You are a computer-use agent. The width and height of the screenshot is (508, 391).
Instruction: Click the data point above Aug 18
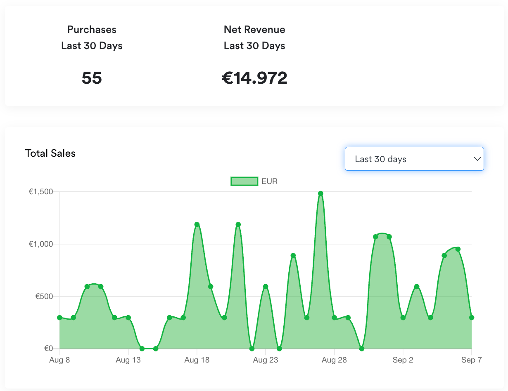[197, 224]
